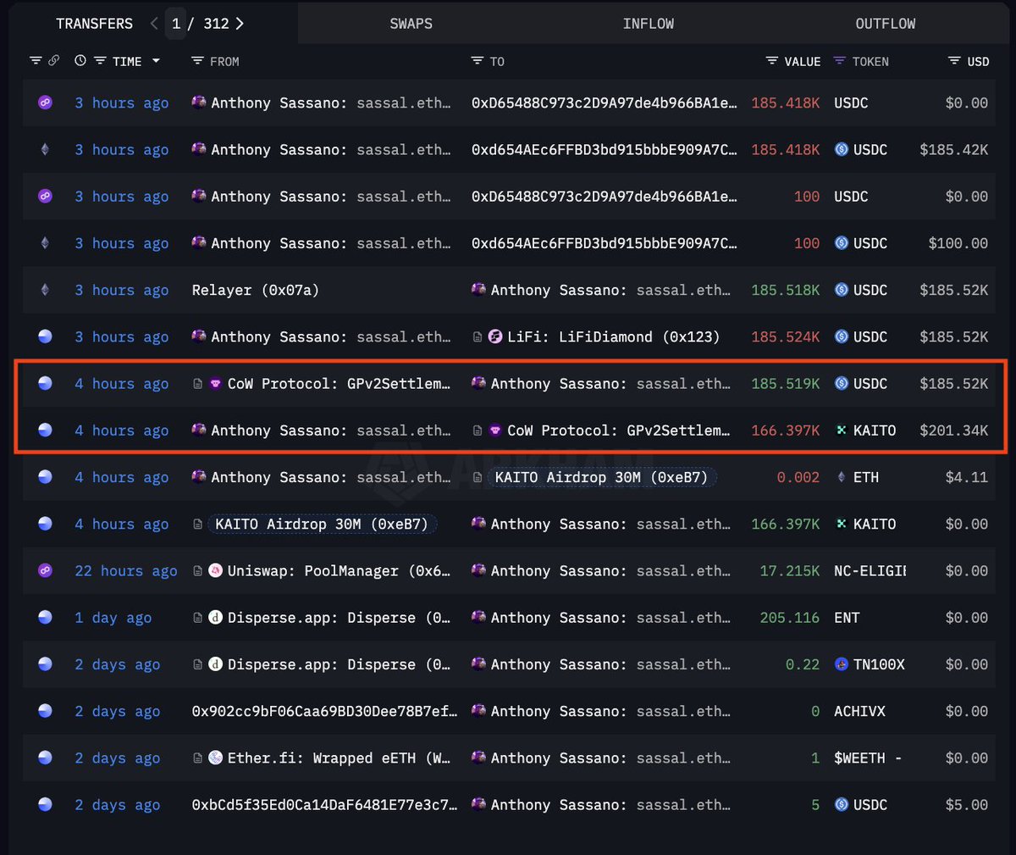Click the clock icon beside TIME header
This screenshot has height=855, width=1016.
[80, 61]
